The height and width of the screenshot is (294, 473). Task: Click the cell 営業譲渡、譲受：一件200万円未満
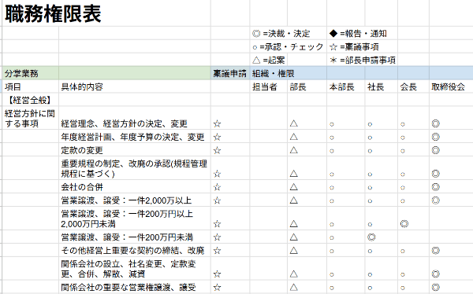click(x=135, y=237)
